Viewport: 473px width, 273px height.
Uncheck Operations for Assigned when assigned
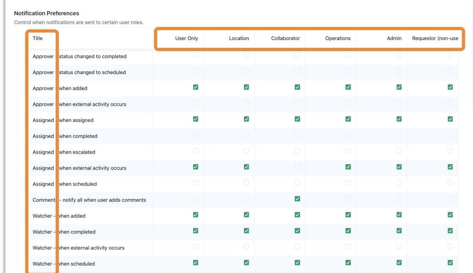(348, 119)
